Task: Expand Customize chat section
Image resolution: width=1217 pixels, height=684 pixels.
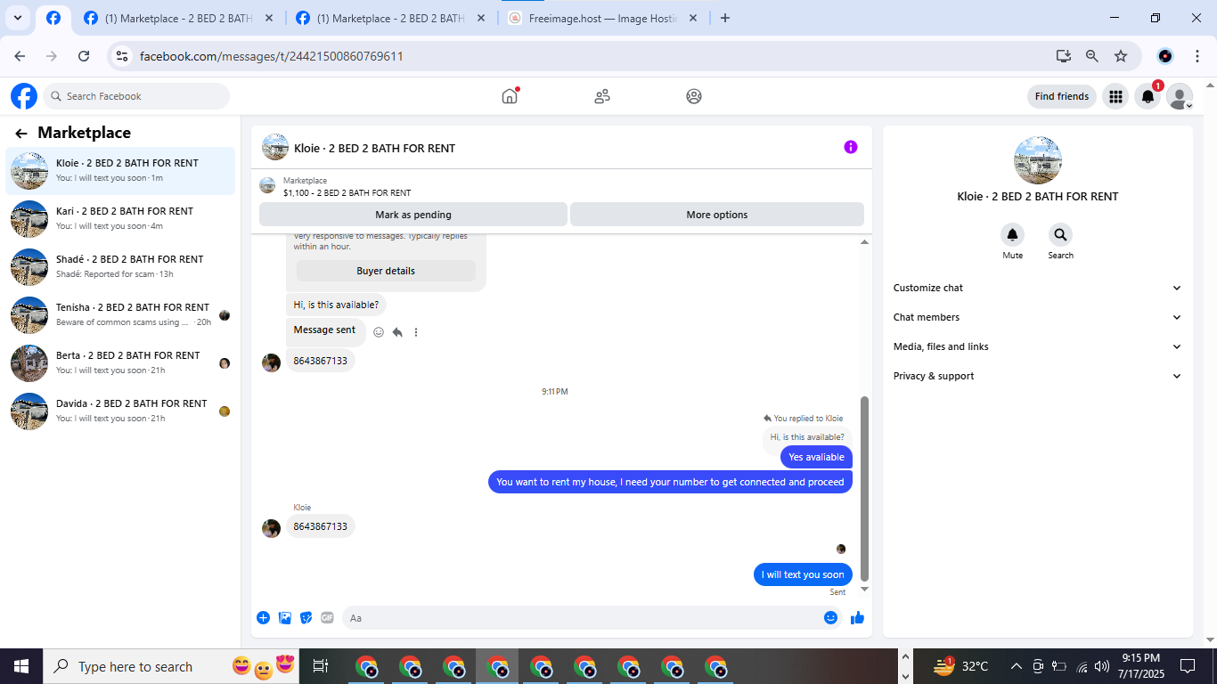Action: pos(1038,288)
